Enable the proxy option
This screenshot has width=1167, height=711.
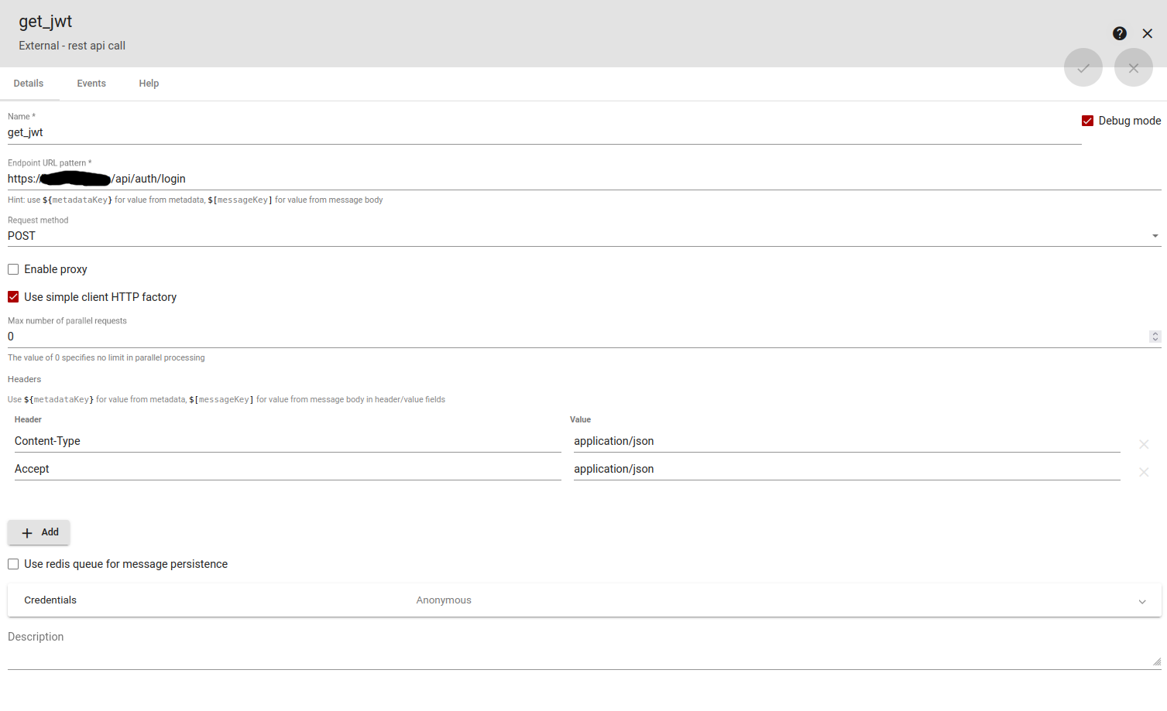[12, 268]
